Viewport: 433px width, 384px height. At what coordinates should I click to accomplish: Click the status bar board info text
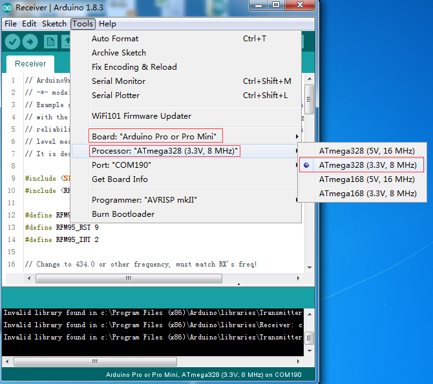coord(204,375)
